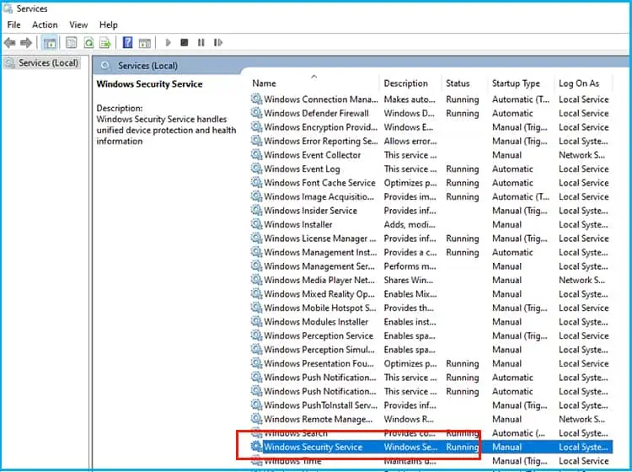
Task: Click the Export List toolbar icon
Action: 105,42
